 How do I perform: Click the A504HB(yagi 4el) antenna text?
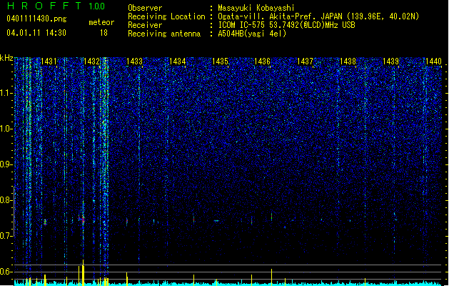[252, 34]
